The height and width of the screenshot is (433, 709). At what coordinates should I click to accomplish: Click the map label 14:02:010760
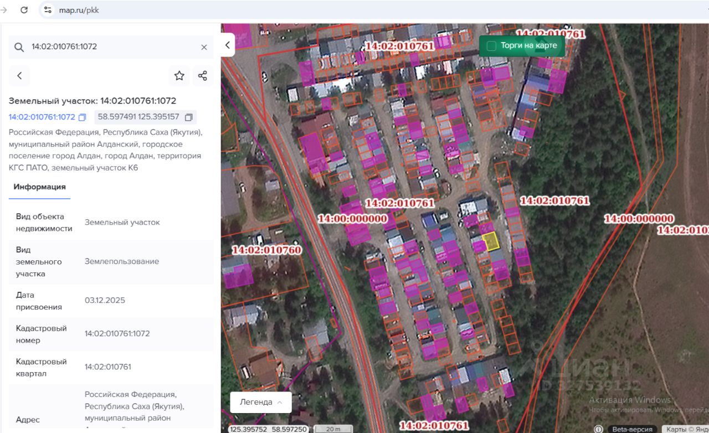[x=266, y=250]
